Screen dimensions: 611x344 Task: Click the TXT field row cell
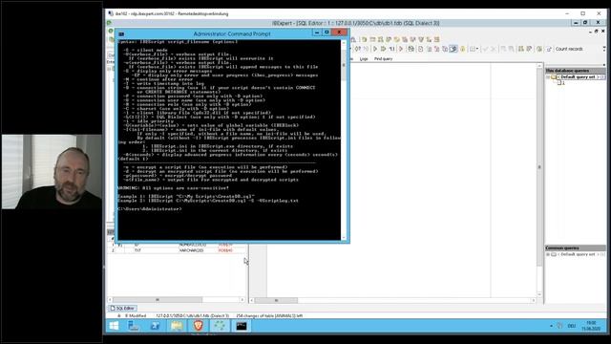click(137, 250)
